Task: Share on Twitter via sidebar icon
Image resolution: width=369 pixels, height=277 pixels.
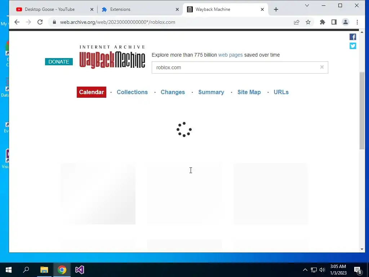Action: [x=353, y=46]
